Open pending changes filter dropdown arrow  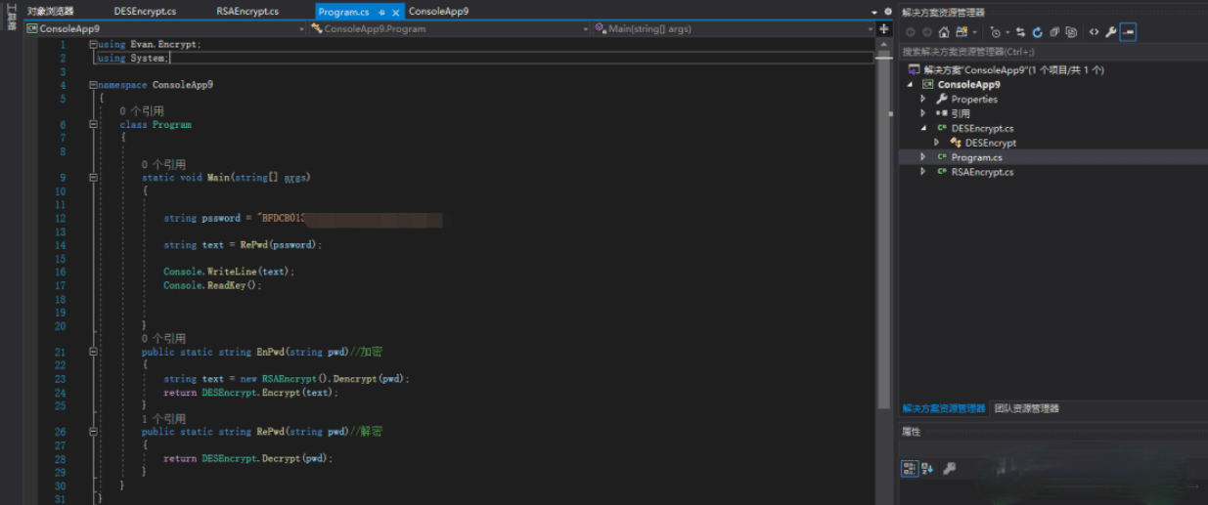point(1007,32)
